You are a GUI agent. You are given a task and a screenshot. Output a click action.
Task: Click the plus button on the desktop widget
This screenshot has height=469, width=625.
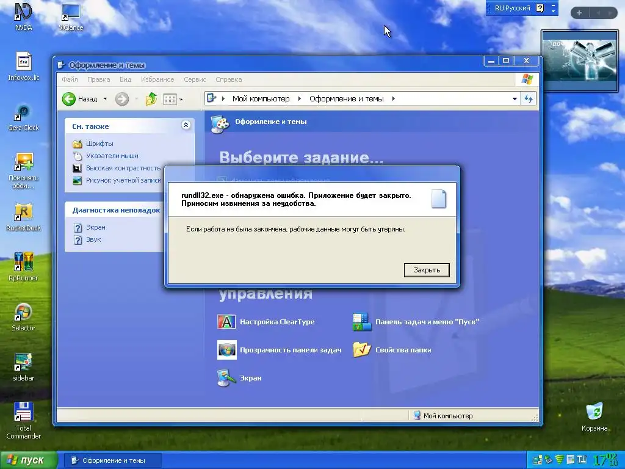579,13
